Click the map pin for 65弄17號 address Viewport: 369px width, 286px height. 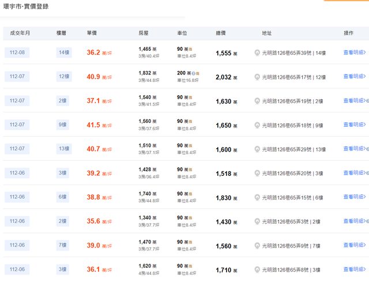pos(257,77)
